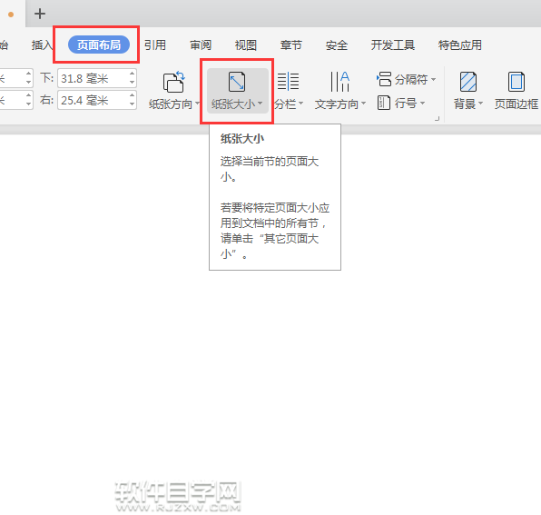The height and width of the screenshot is (515, 541).
Task: Switch to the 插入 tab
Action: point(42,45)
